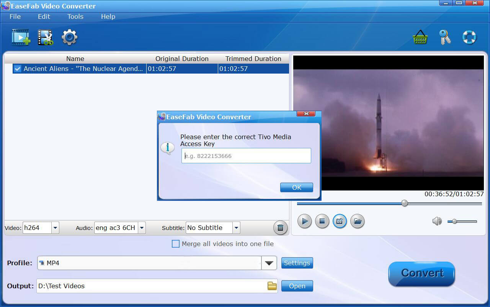Open the snapshot folder icon

[357, 221]
